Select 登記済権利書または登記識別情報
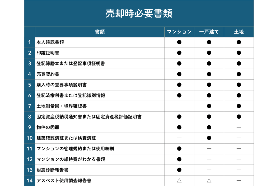278x186 pixels. click(71, 95)
